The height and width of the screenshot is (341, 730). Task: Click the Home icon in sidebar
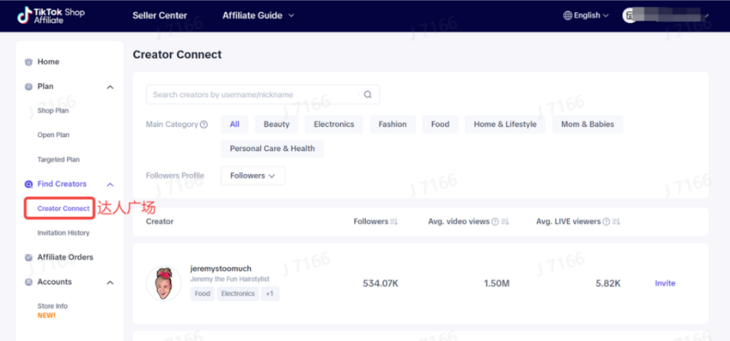pos(28,62)
